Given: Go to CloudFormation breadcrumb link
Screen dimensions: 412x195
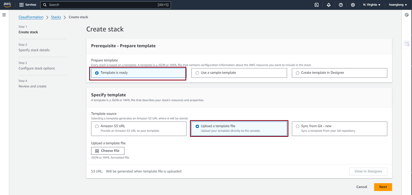Looking at the screenshot, I should click(x=31, y=17).
